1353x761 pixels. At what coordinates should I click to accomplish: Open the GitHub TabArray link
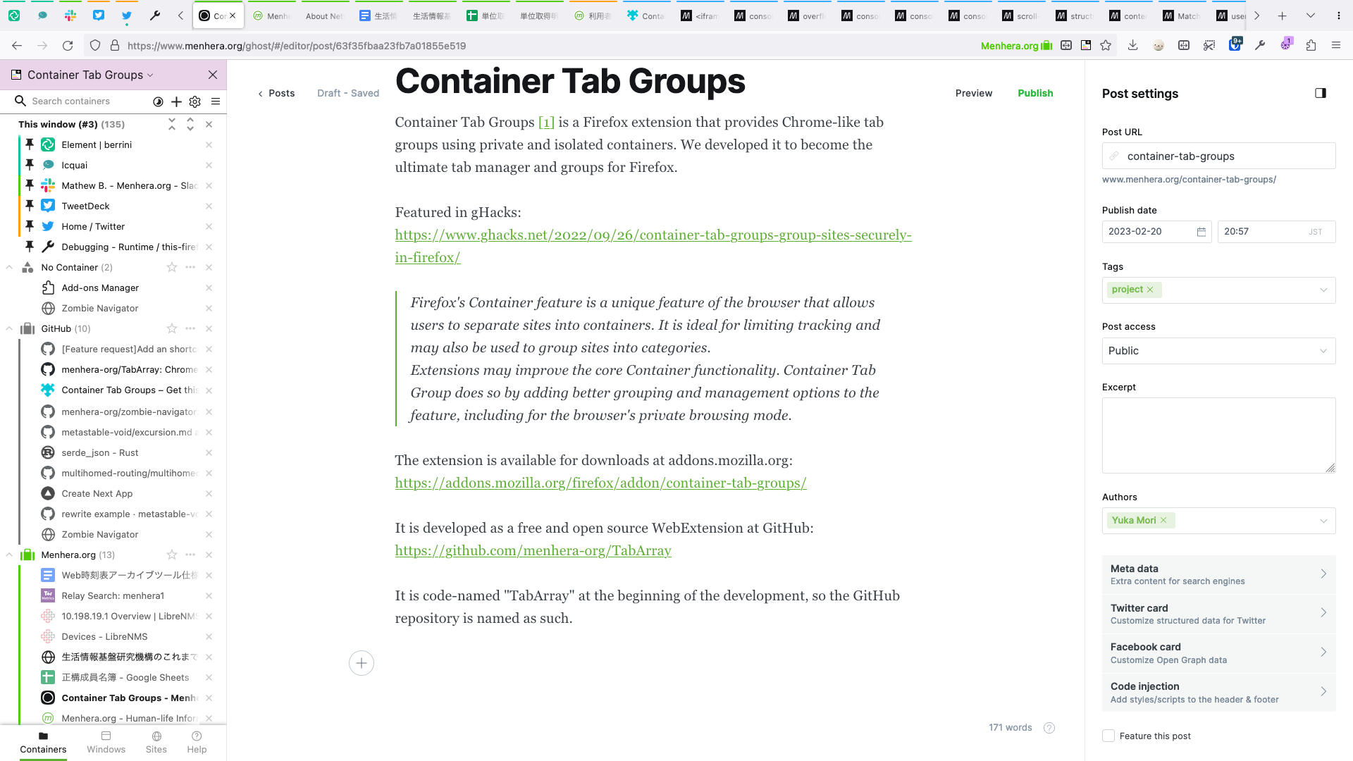pyautogui.click(x=533, y=551)
